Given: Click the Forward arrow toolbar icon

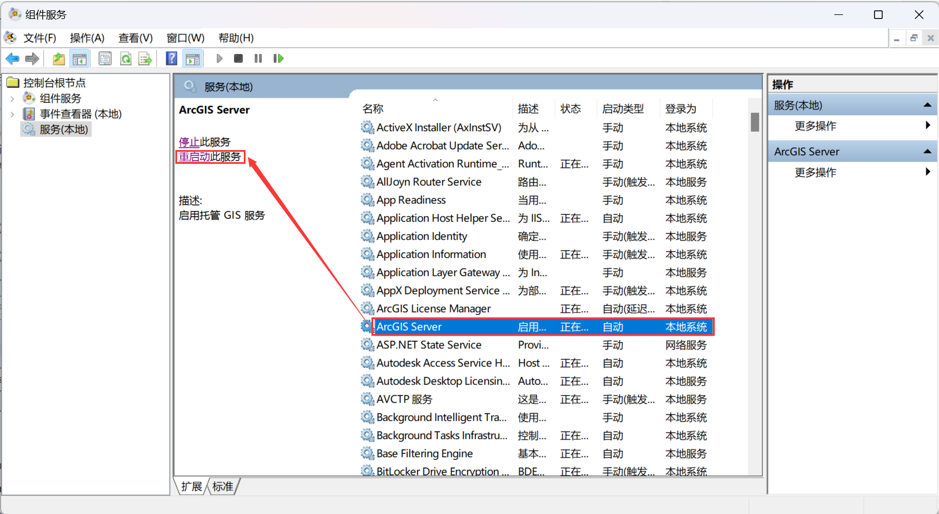Looking at the screenshot, I should (32, 59).
